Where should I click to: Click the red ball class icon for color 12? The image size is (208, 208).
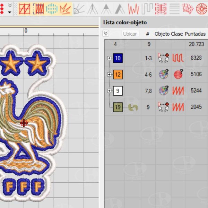click(179, 74)
